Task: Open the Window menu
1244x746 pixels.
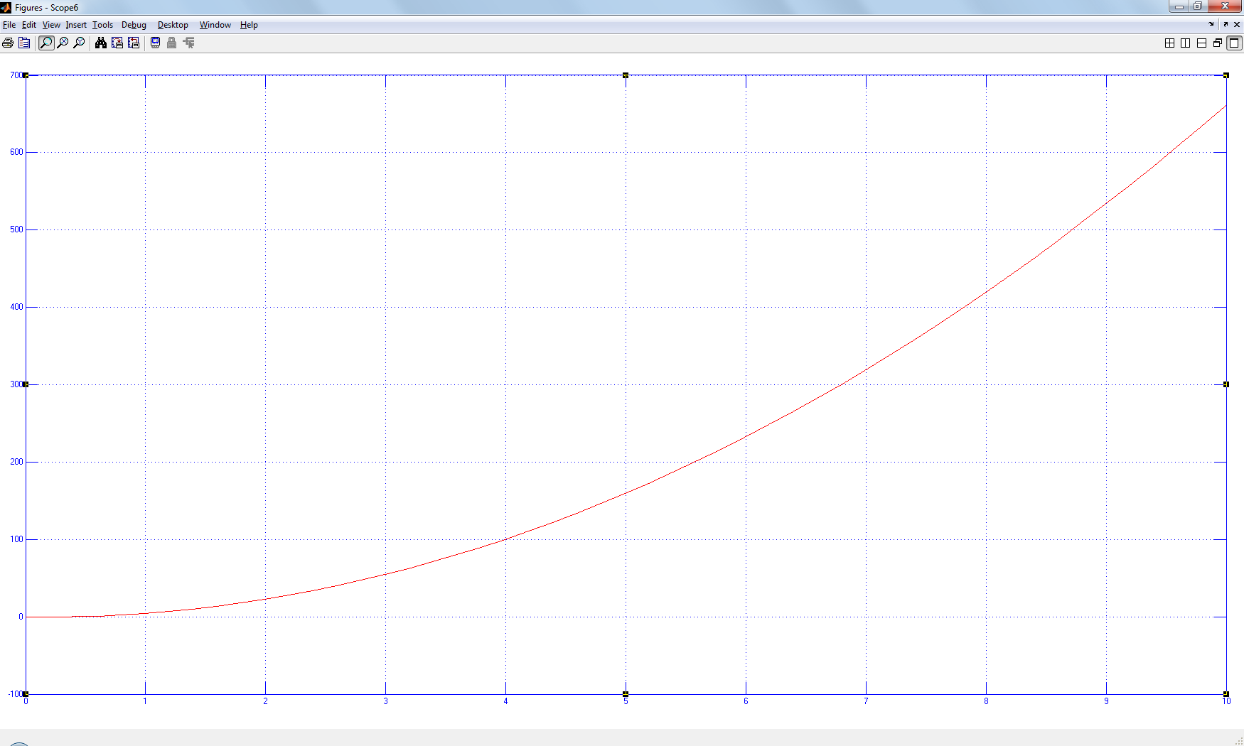Action: pos(215,25)
